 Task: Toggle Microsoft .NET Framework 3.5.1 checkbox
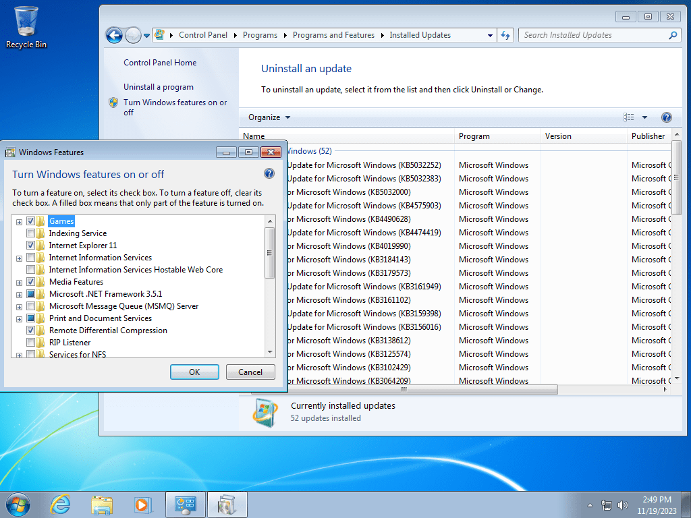30,294
